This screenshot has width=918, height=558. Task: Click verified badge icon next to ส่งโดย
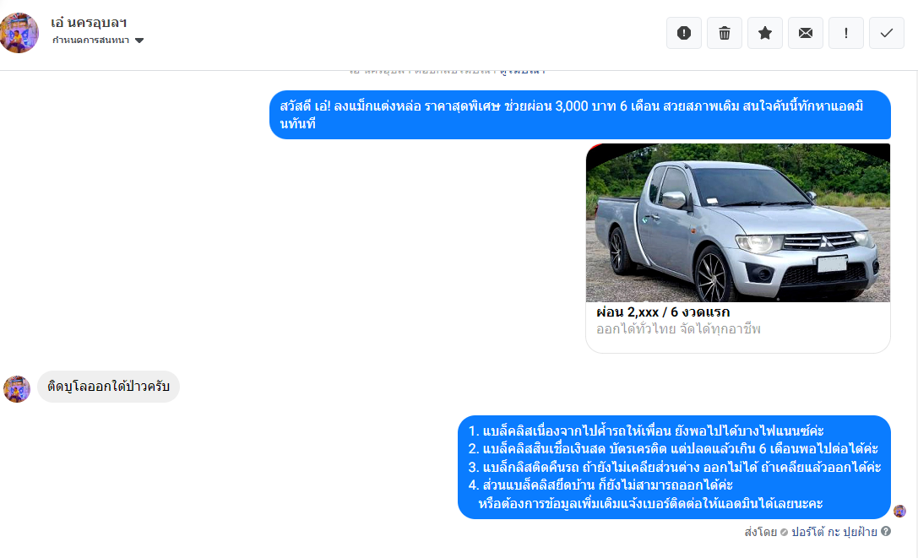[x=784, y=532]
